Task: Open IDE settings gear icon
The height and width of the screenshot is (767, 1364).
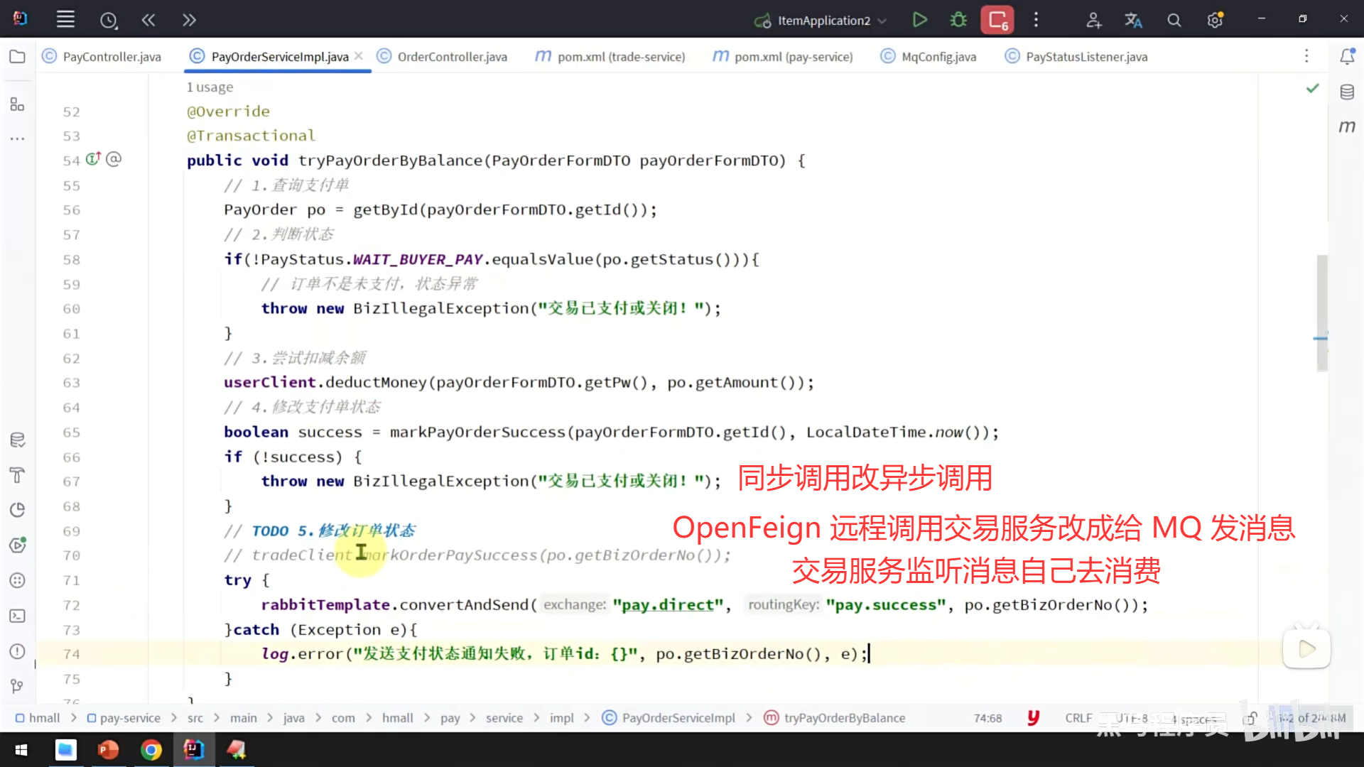Action: (1215, 21)
